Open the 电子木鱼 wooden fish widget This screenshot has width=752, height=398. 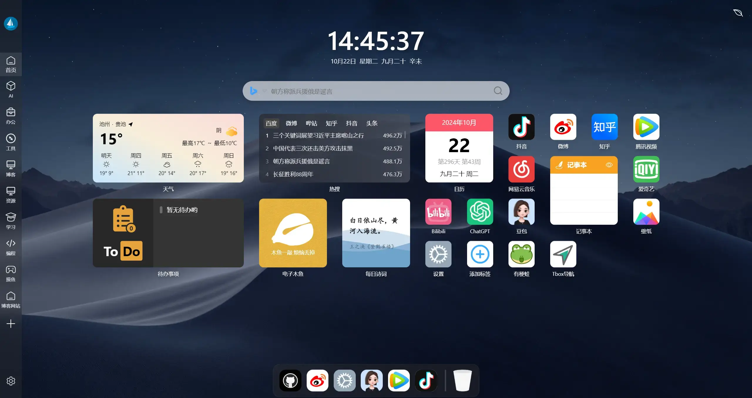coord(293,233)
